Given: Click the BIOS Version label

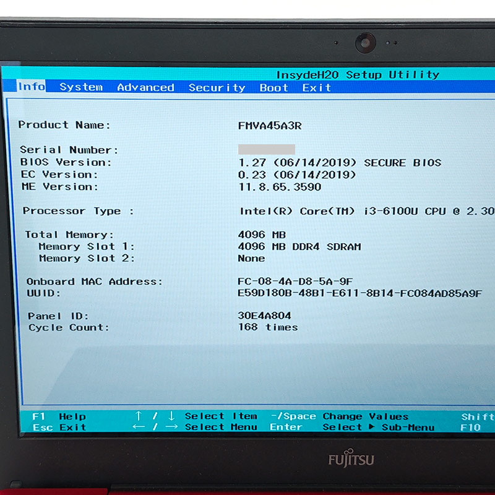Looking at the screenshot, I should click(x=66, y=162).
